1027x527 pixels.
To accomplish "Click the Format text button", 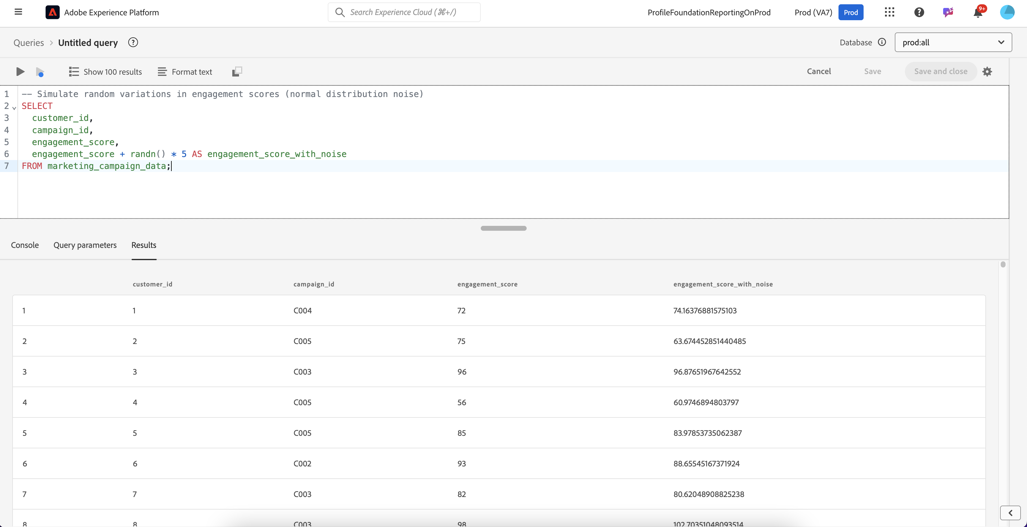I will click(x=185, y=72).
